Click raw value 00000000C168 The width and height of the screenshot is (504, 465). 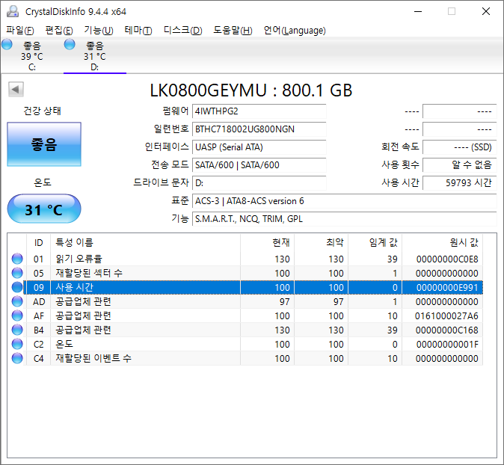(x=446, y=330)
